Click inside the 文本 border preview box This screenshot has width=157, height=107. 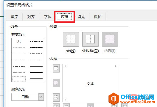click(90, 83)
